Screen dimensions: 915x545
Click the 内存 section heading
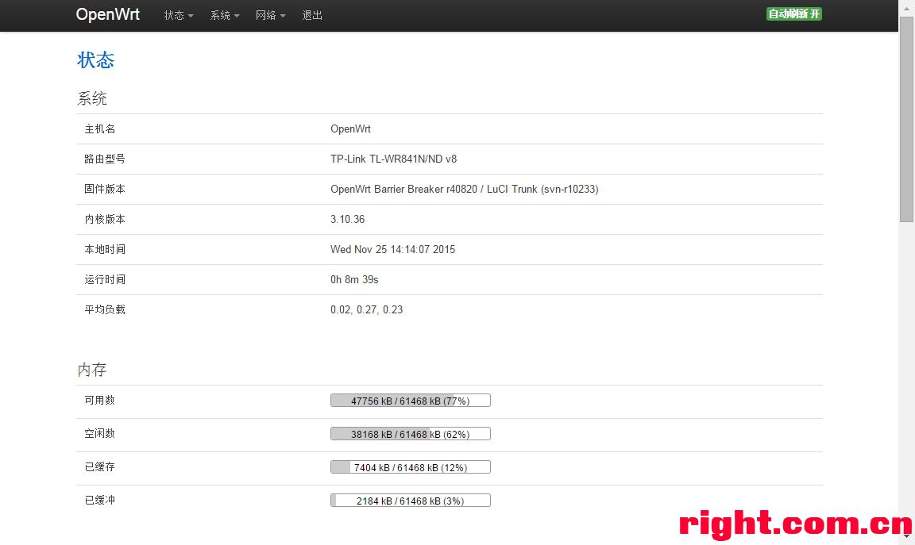92,370
